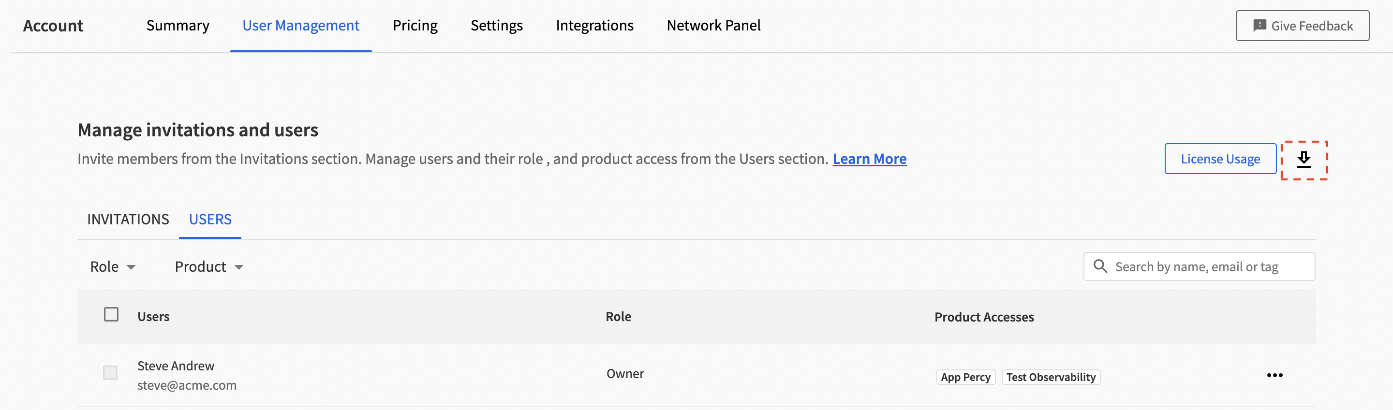Open the Network Panel tab
Viewport: 1393px width, 410px height.
pyautogui.click(x=713, y=26)
